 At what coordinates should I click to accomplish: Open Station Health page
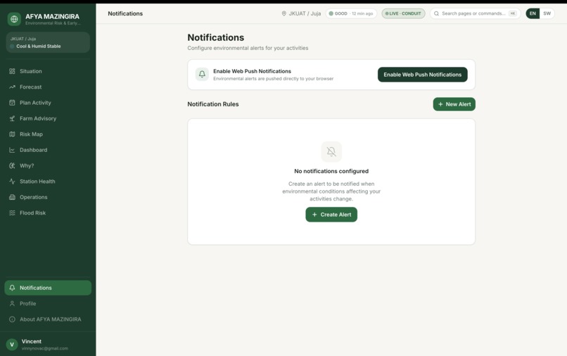point(48,182)
